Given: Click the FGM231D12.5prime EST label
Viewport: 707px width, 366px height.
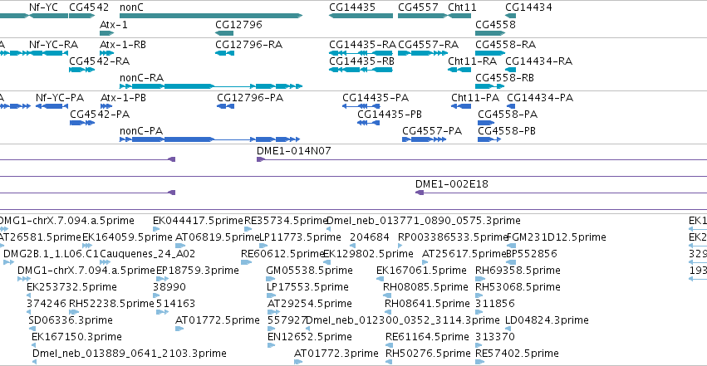Looking at the screenshot, I should click(557, 237).
